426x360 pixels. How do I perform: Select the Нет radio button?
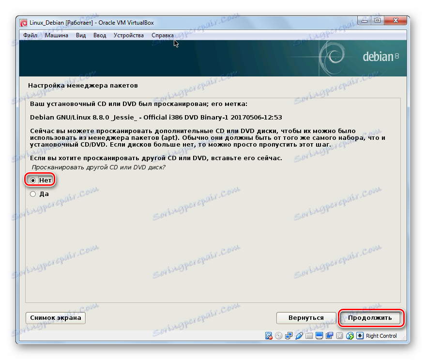(x=33, y=180)
